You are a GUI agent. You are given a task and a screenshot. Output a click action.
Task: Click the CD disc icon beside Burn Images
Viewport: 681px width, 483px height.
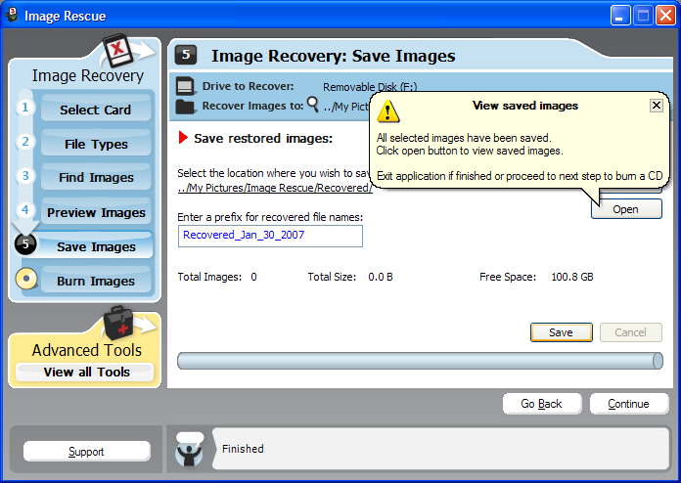point(26,279)
